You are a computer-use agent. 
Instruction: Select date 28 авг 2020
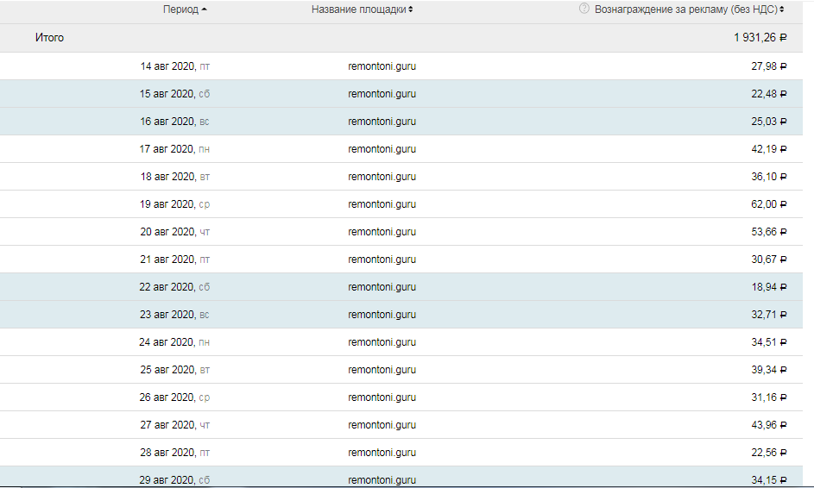point(167,452)
